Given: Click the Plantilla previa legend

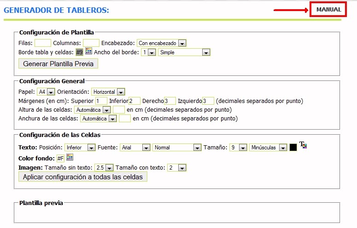Looking at the screenshot, I should point(41,203).
